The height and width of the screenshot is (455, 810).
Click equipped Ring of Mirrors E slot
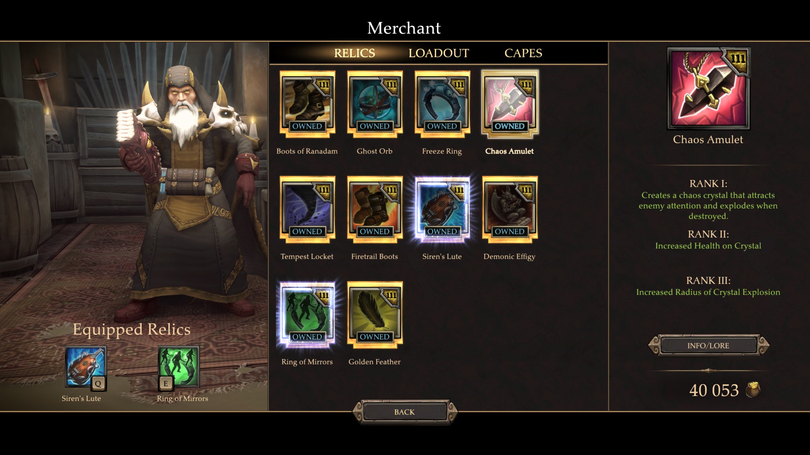(178, 367)
